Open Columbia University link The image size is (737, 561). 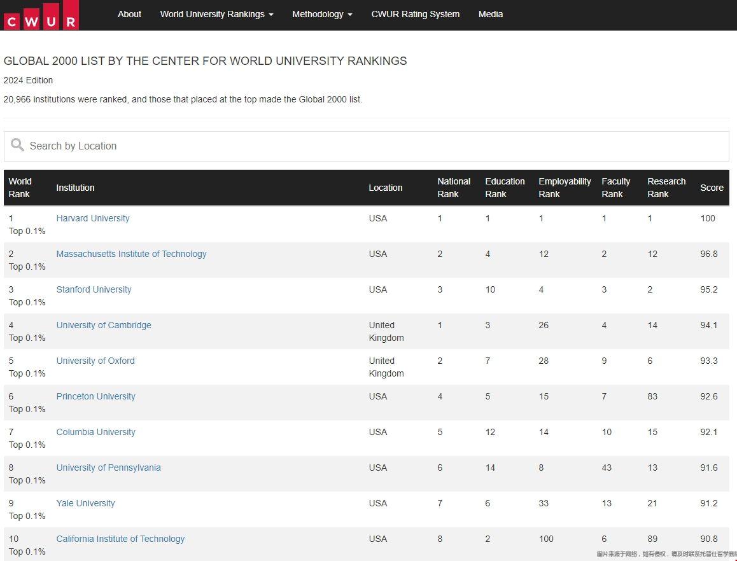(96, 433)
